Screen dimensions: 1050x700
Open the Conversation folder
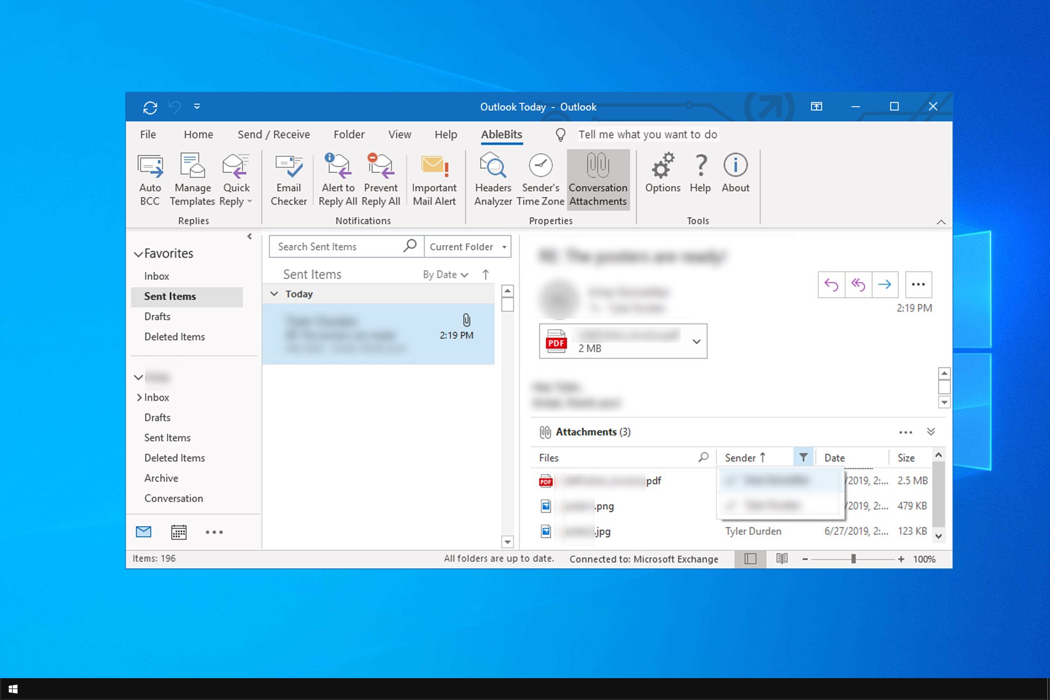click(173, 498)
